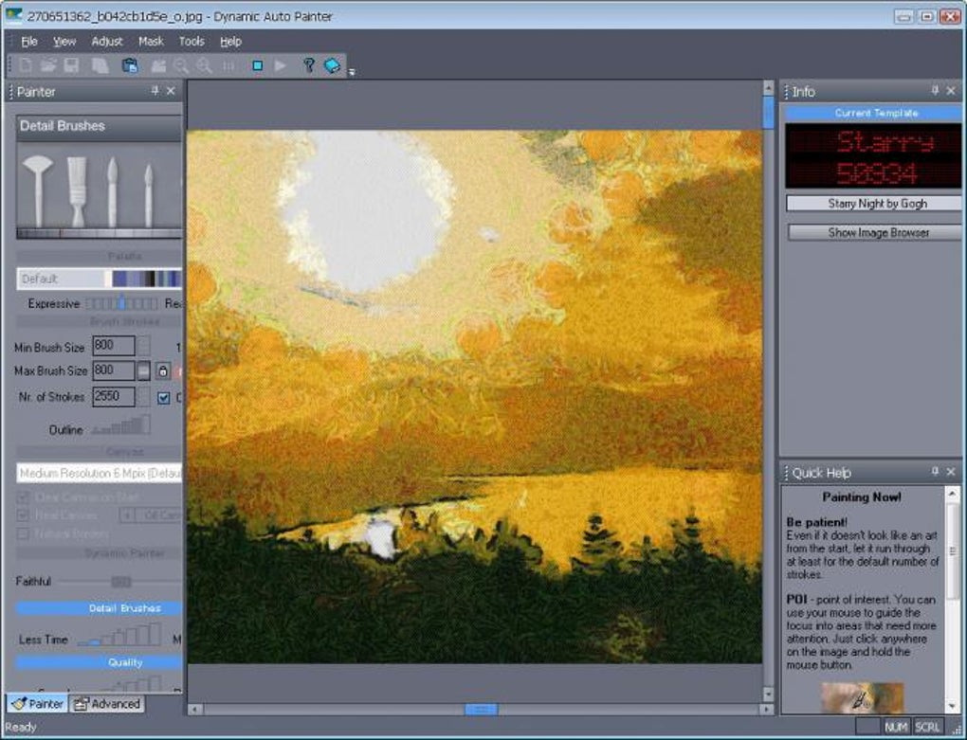
Task: Click the Quick Help thumbnail image
Action: 862,697
